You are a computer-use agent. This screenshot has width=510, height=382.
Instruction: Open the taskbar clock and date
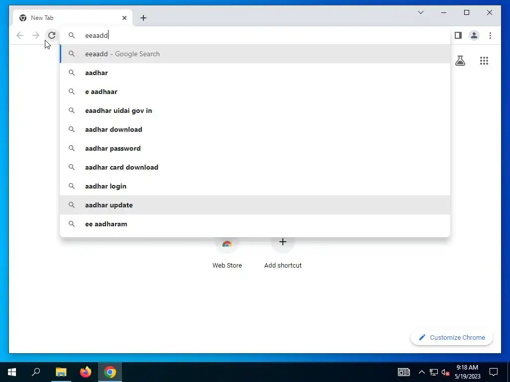coord(467,372)
